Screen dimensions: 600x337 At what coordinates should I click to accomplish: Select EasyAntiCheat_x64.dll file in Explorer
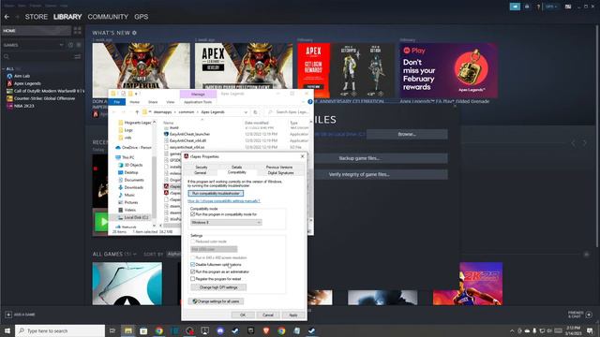(187, 140)
